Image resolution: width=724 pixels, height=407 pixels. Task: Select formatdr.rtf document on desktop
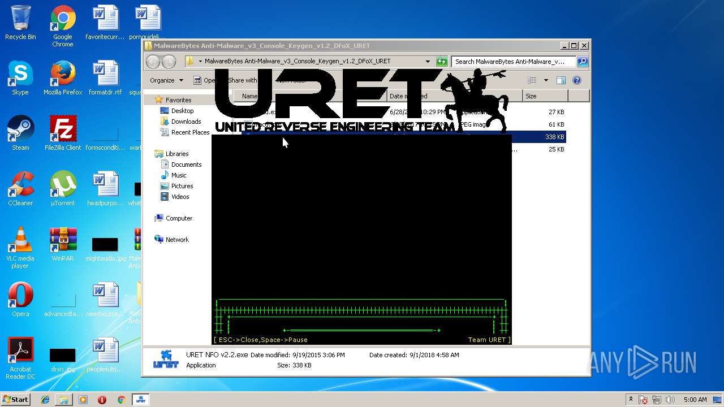[x=105, y=78]
